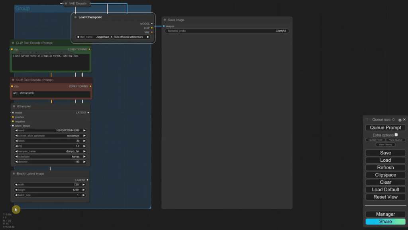Reset View of the canvas
The height and width of the screenshot is (230, 408).
(385, 197)
